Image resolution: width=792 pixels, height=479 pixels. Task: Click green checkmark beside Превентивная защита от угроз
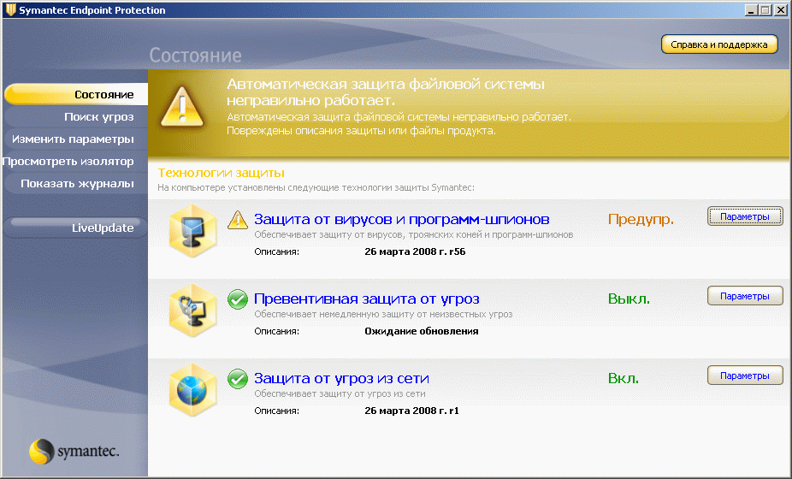[238, 299]
